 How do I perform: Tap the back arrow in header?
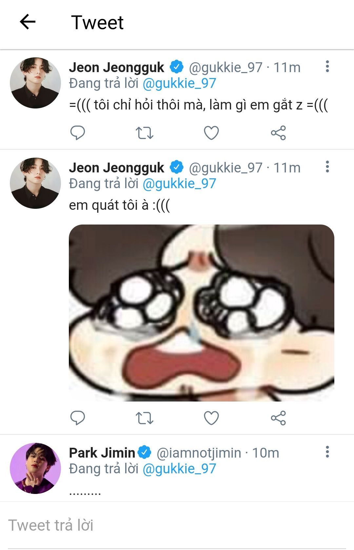tap(28, 22)
